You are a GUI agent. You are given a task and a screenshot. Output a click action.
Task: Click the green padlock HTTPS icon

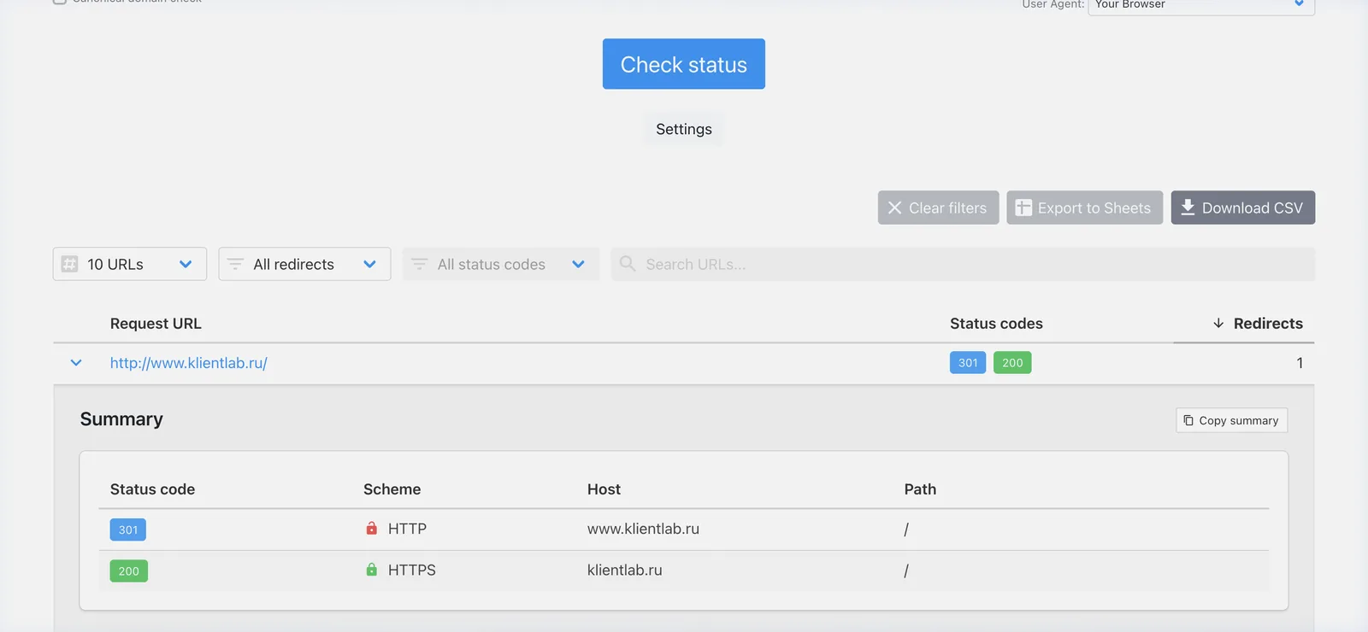click(x=372, y=569)
